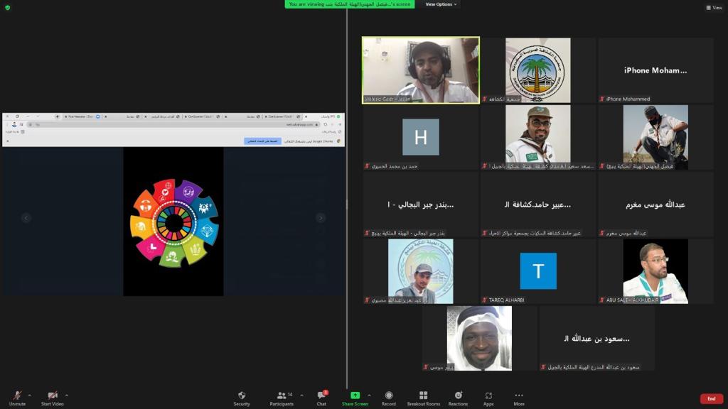Unmute the microphone

[17, 396]
